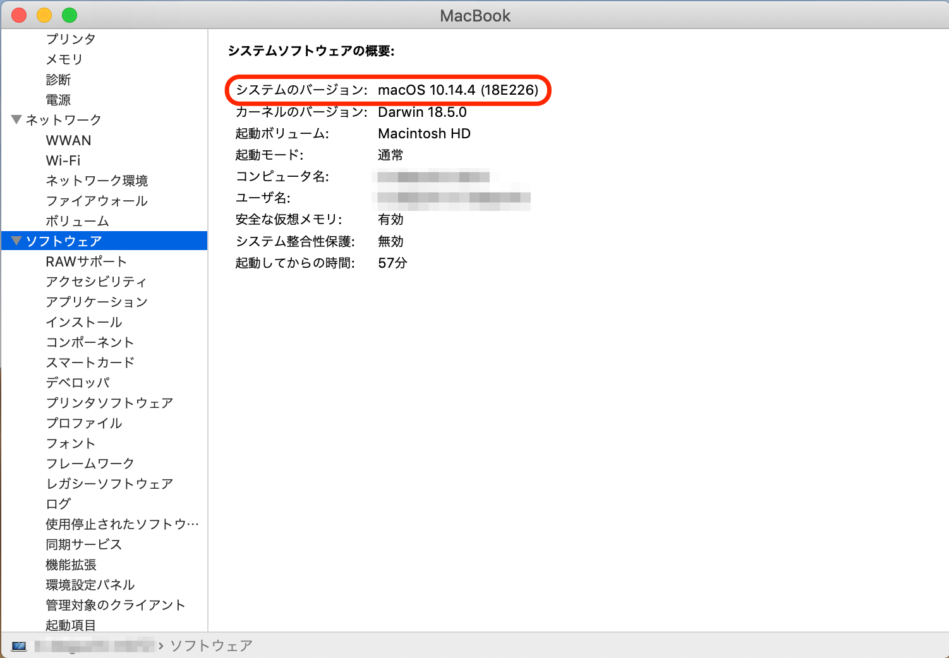Screen dimensions: 949x658
Task: Select the highlighted ソフトウェア row
Action: [x=104, y=241]
